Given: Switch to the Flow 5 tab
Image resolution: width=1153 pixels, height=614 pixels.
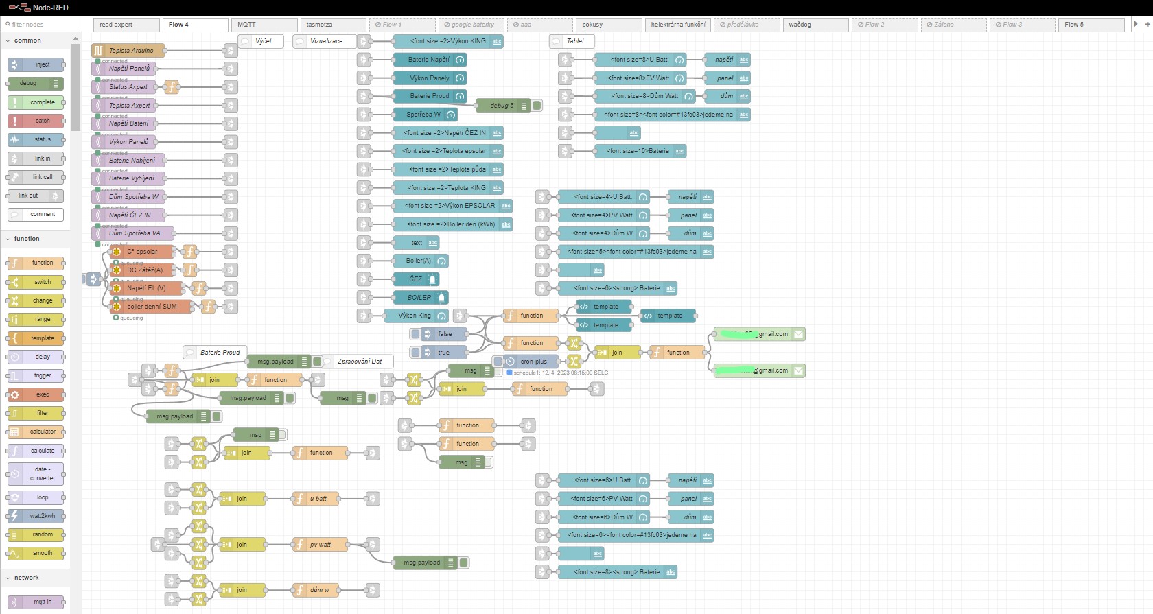Looking at the screenshot, I should pyautogui.click(x=1092, y=25).
